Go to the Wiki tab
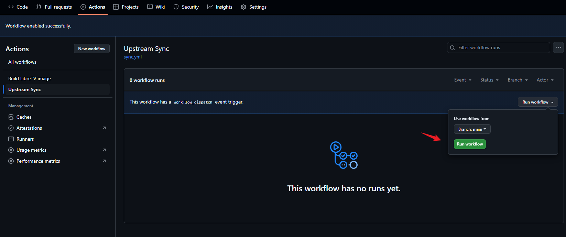The width and height of the screenshot is (566, 237). [x=156, y=7]
